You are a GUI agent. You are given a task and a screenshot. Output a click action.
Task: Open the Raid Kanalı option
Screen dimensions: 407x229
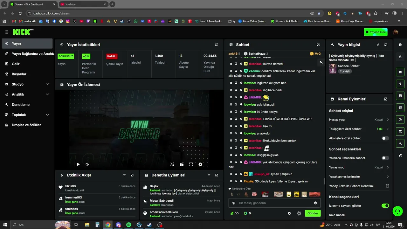pos(337,215)
